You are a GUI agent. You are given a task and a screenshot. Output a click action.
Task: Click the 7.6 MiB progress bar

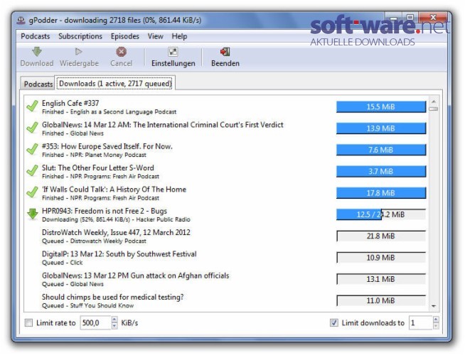point(381,150)
